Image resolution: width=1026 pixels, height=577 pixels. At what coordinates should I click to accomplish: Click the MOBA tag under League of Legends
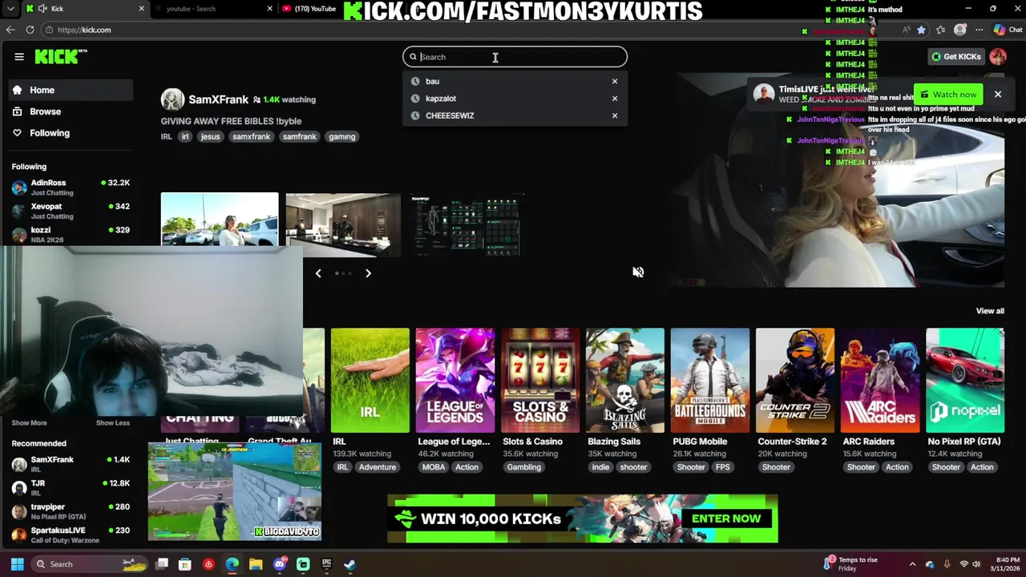pyautogui.click(x=434, y=467)
